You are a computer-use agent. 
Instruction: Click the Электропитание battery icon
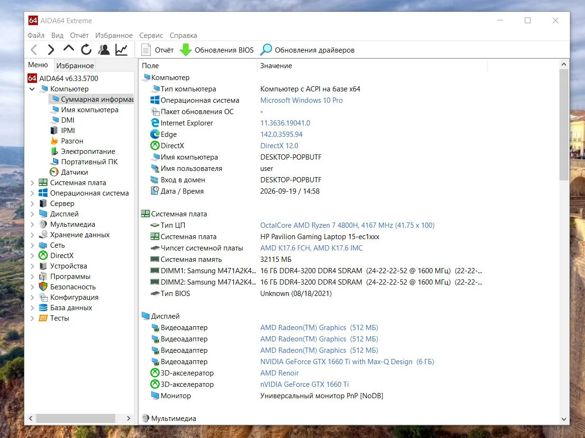point(54,152)
